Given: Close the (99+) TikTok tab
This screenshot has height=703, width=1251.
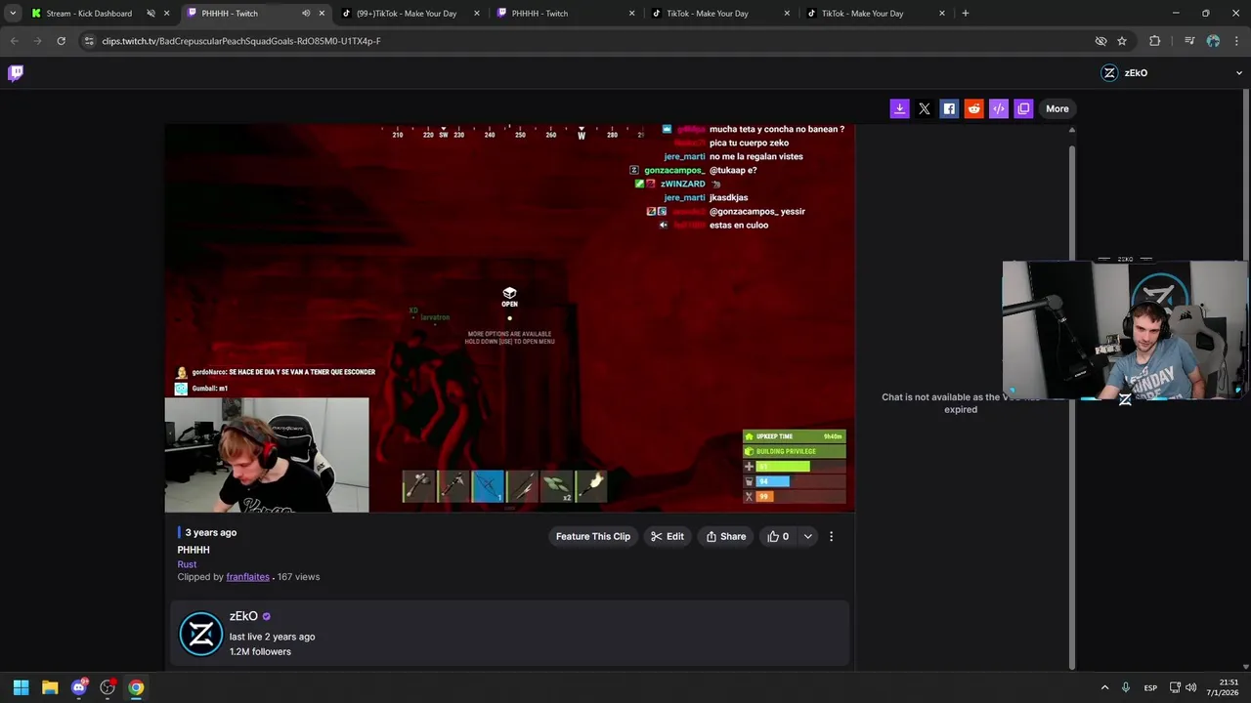Looking at the screenshot, I should click(x=477, y=14).
